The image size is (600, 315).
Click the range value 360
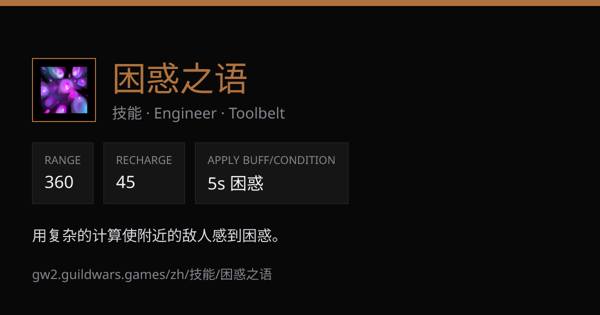tap(59, 182)
